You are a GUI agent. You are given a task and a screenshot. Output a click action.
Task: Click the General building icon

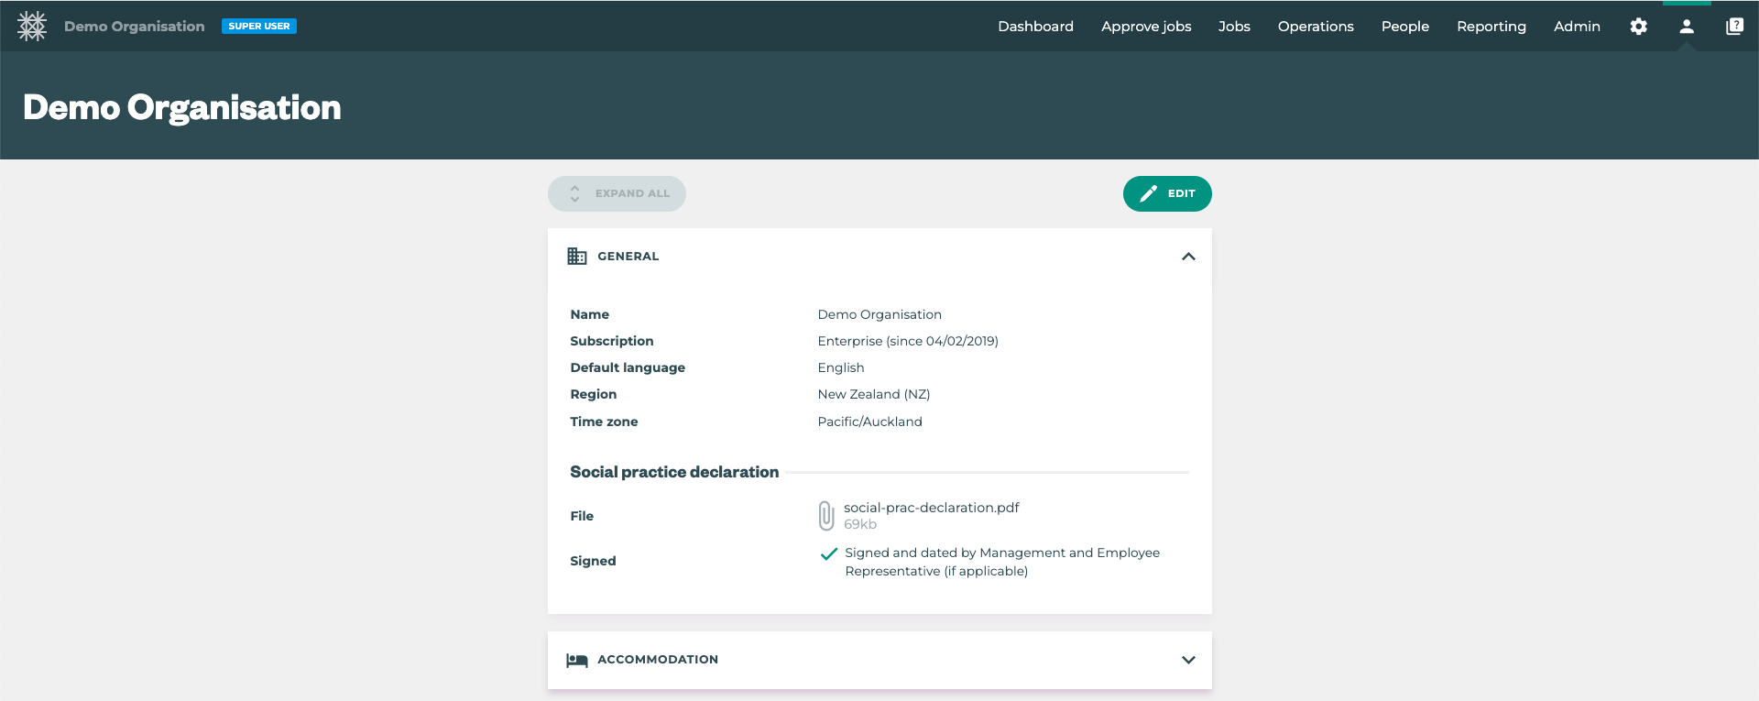click(577, 257)
